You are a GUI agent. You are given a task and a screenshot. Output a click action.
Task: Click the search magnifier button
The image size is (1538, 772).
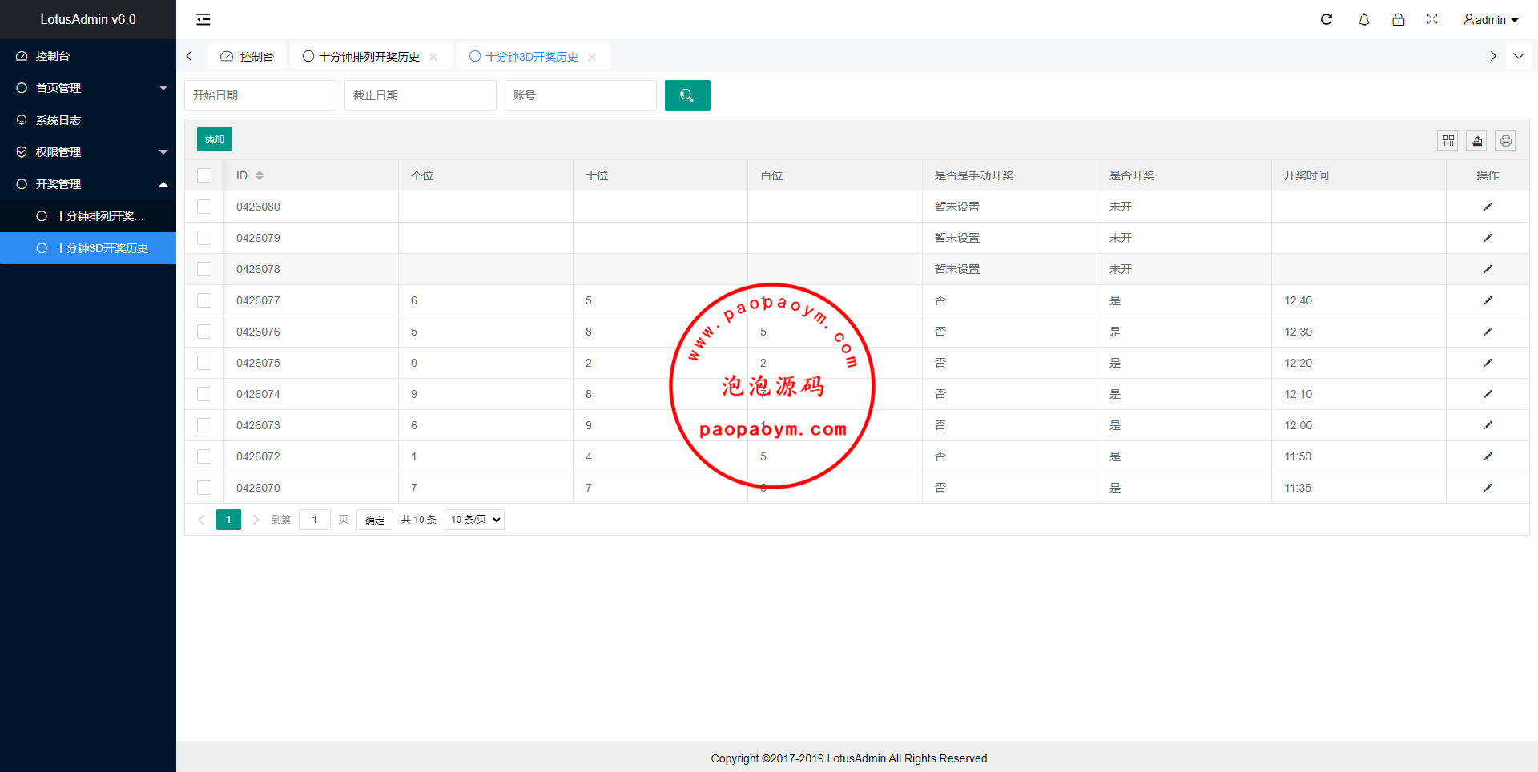[x=687, y=95]
